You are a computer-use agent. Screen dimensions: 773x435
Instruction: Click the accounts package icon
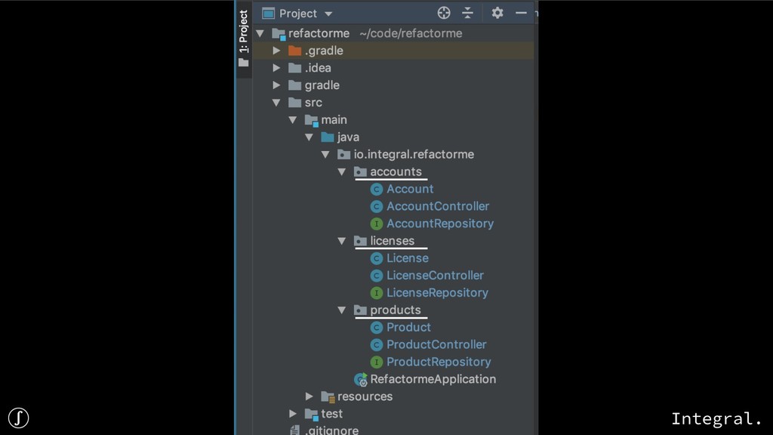(x=360, y=171)
